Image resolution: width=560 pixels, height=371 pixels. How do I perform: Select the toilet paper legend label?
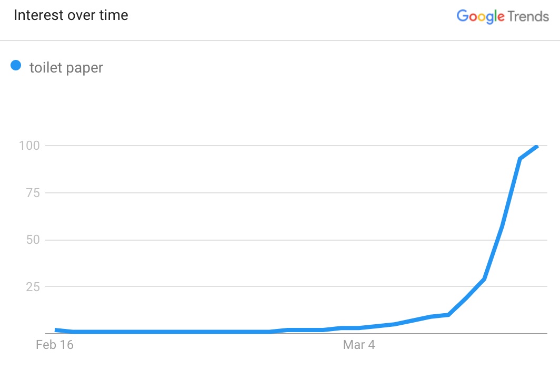click(66, 68)
